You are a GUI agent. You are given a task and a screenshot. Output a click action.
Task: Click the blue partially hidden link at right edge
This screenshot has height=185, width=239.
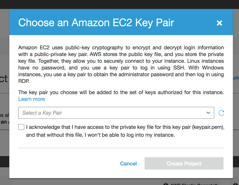236,78
